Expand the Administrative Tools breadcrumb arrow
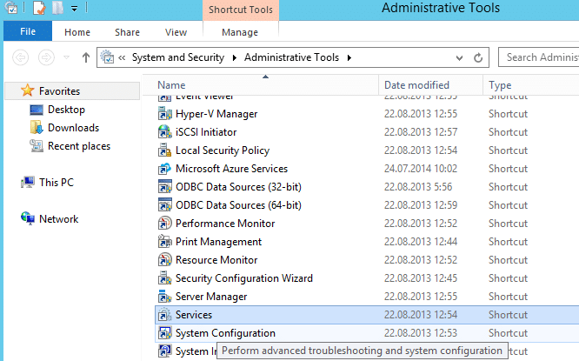 pos(349,57)
